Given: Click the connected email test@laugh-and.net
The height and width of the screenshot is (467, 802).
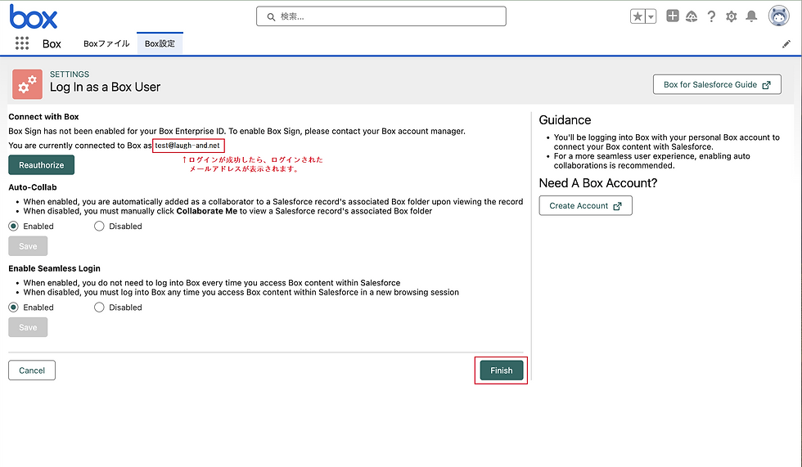Looking at the screenshot, I should [x=187, y=145].
